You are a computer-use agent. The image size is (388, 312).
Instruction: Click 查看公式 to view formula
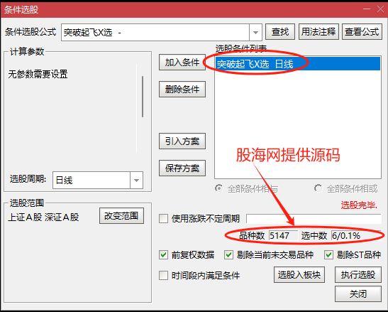click(x=362, y=32)
